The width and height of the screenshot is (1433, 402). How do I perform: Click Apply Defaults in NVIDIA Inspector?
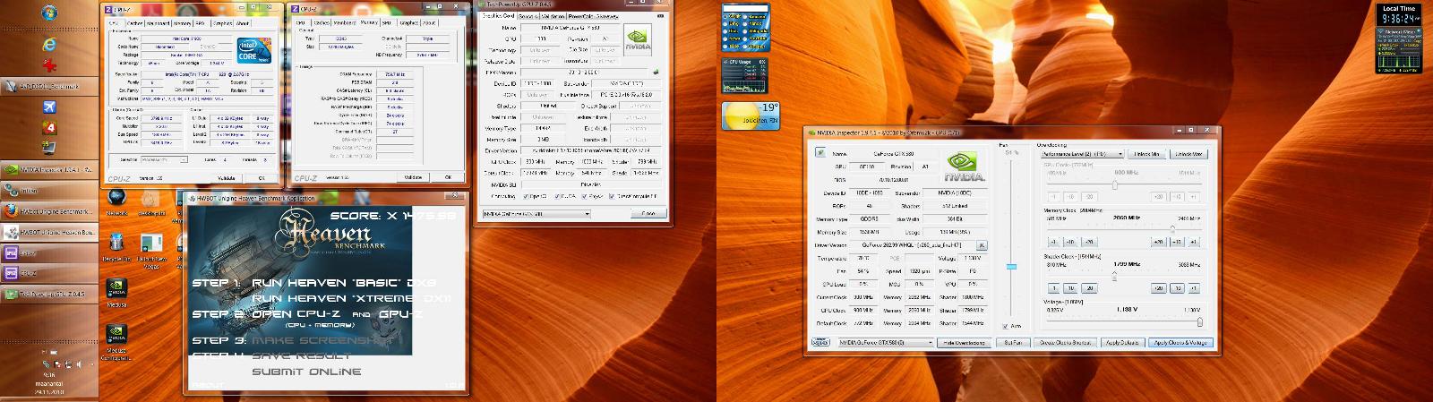[x=1121, y=342]
